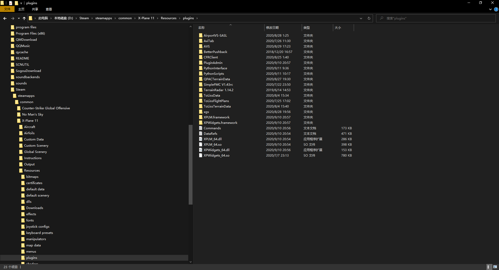Click the Forward navigation arrow
This screenshot has width=499, height=270.
12,18
